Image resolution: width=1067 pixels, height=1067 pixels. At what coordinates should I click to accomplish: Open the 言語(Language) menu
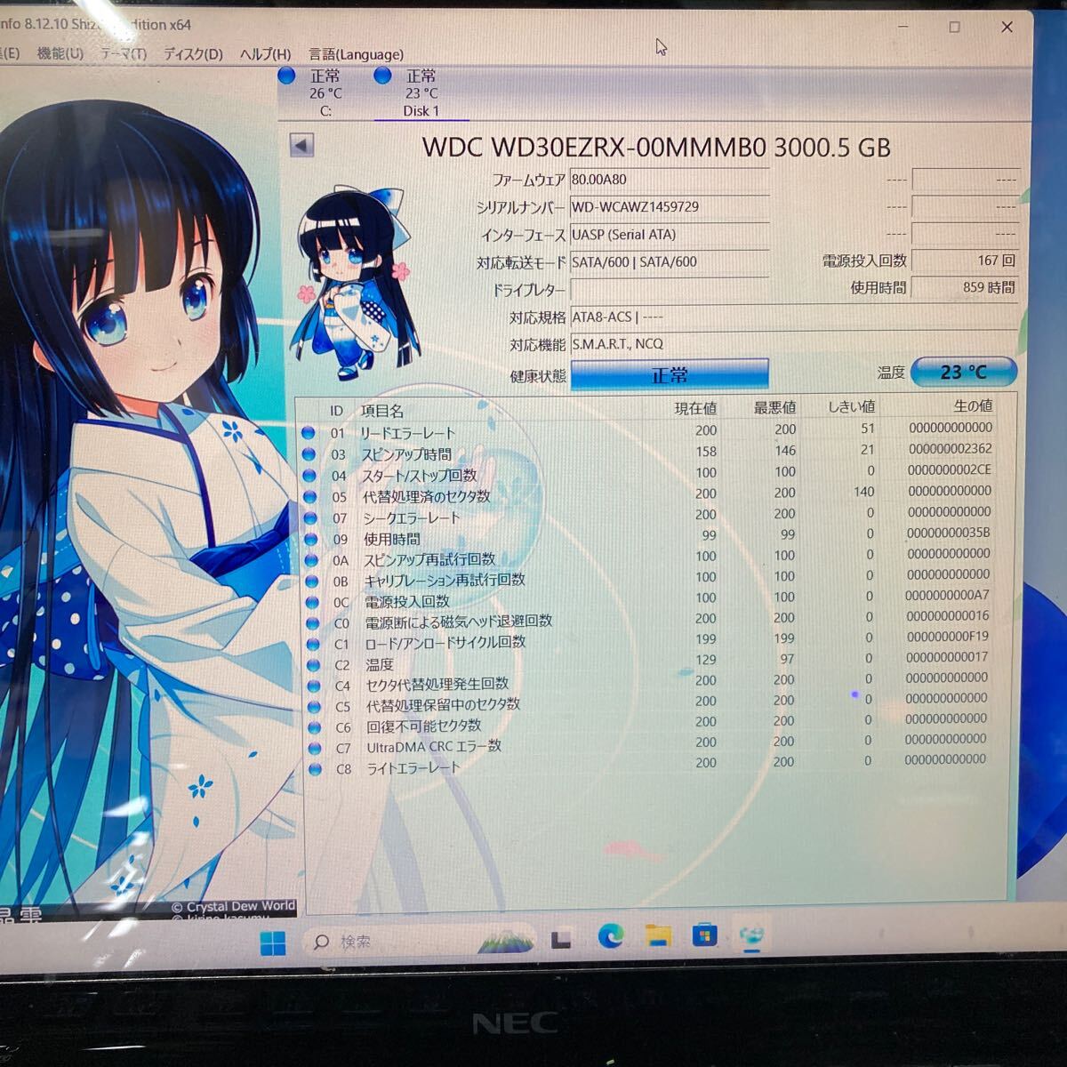356,54
